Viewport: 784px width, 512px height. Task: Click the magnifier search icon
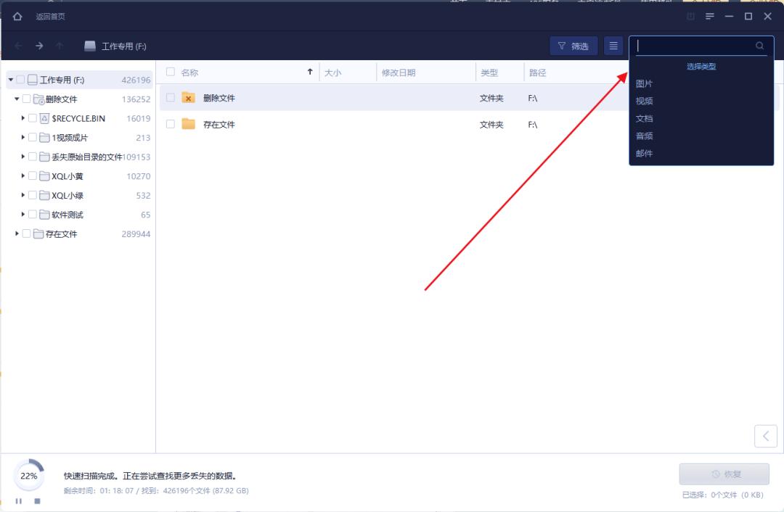pyautogui.click(x=759, y=46)
